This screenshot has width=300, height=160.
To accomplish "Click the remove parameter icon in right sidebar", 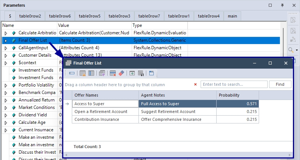I will click(293, 31).
